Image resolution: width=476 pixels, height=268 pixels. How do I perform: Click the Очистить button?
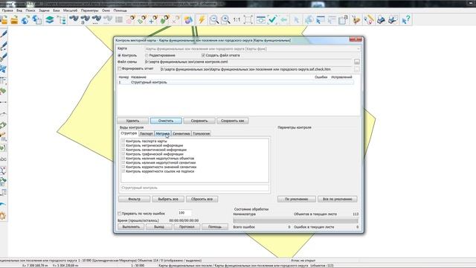click(166, 121)
